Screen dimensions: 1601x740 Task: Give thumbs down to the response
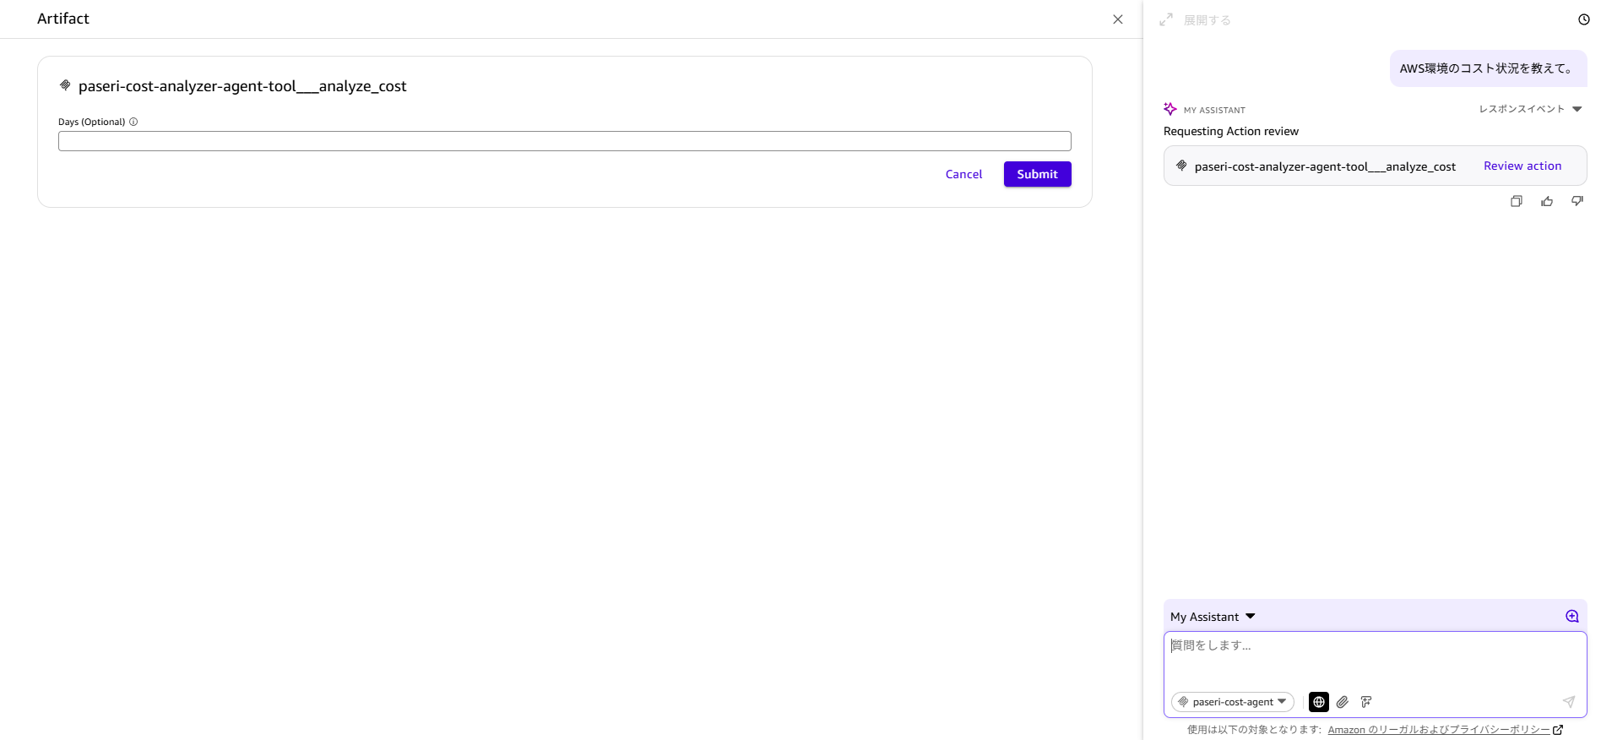1577,201
